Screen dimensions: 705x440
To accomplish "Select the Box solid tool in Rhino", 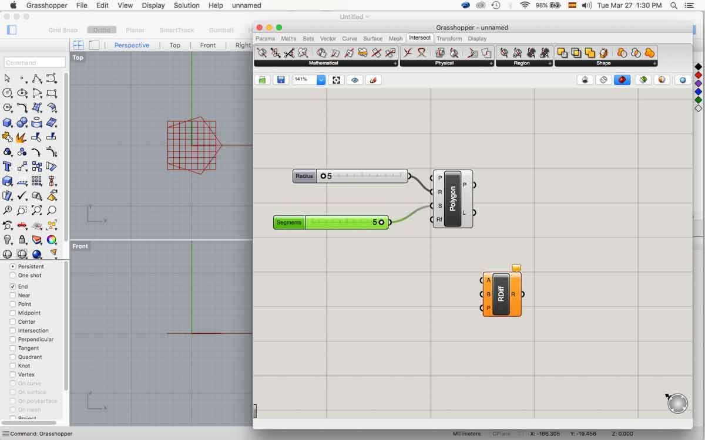I will click(x=7, y=123).
